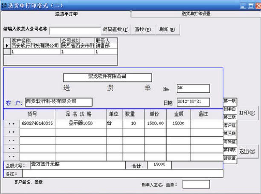Click the 制单人签名 signature field
The width and height of the screenshot is (261, 194).
point(196,185)
